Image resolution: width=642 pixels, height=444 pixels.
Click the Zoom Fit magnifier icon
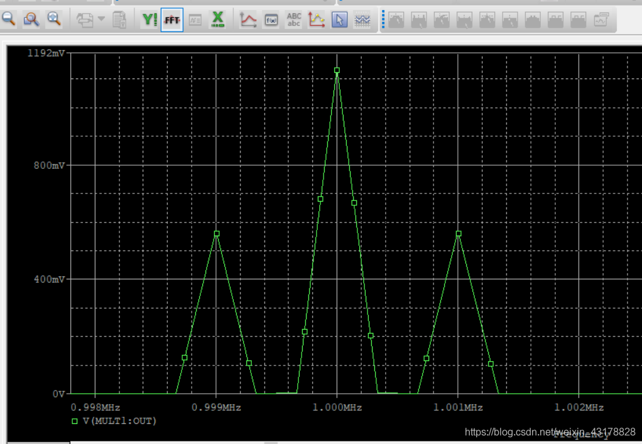[53, 19]
